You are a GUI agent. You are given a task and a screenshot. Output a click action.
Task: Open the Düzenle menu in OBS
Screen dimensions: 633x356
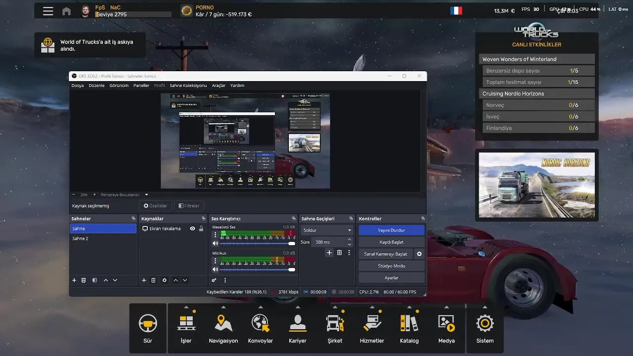click(96, 86)
